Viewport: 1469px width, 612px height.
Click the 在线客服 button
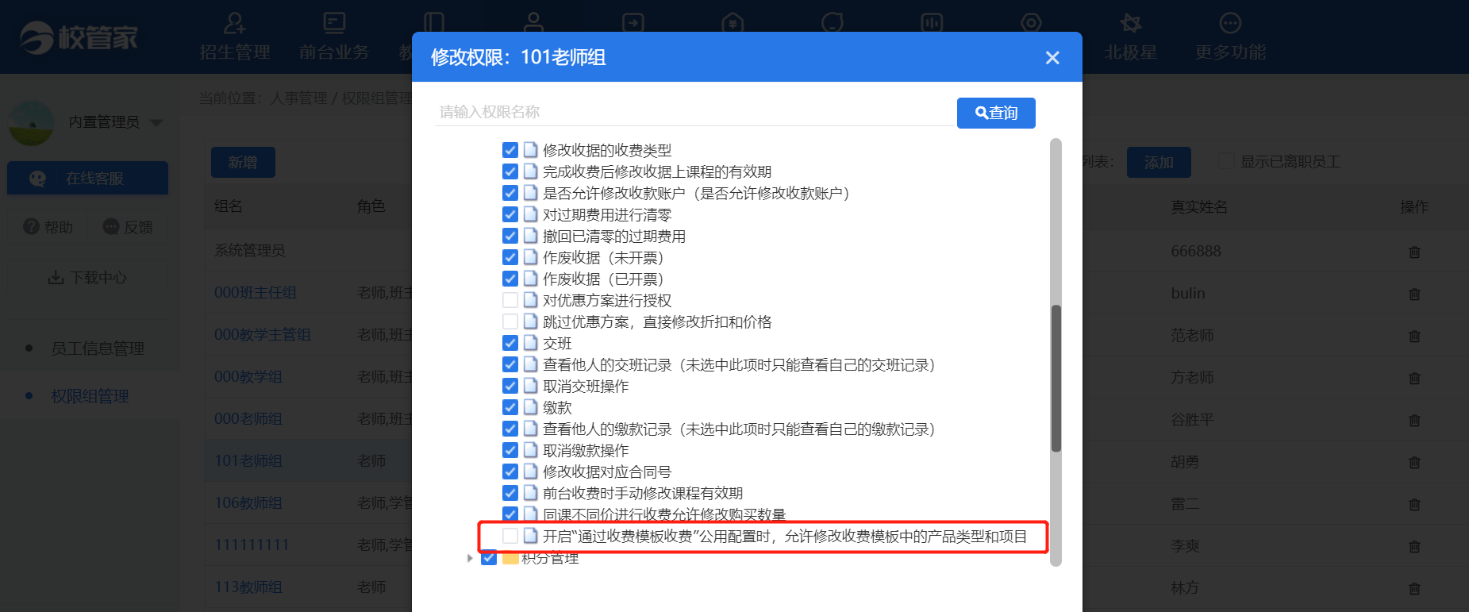(x=87, y=179)
